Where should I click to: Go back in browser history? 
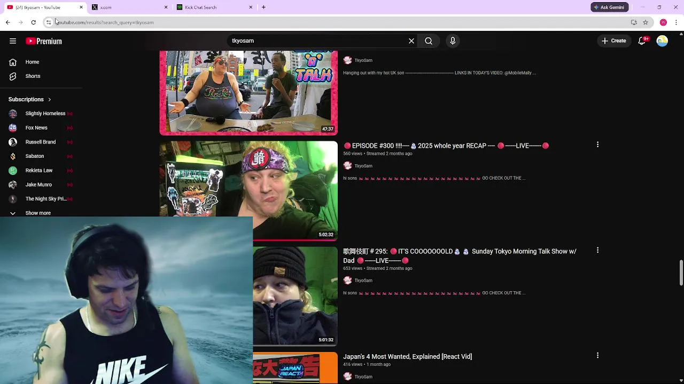(x=7, y=22)
